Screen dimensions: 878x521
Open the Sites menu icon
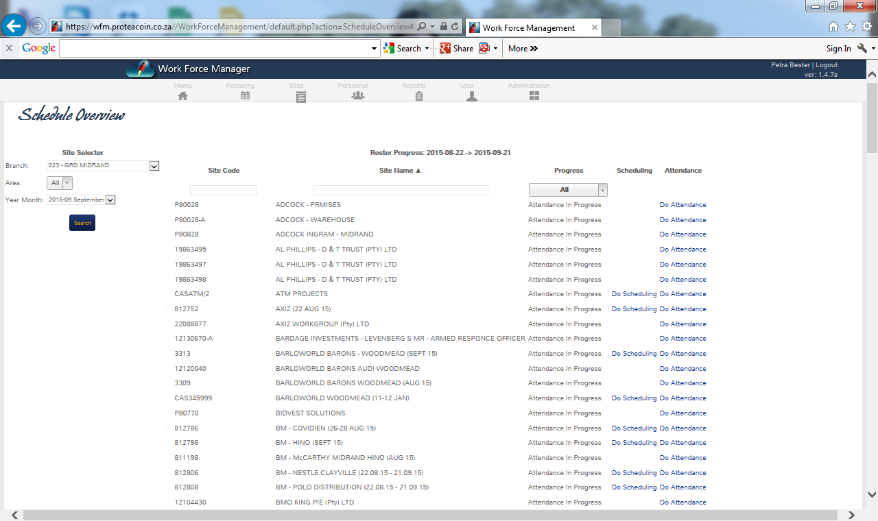(x=300, y=97)
